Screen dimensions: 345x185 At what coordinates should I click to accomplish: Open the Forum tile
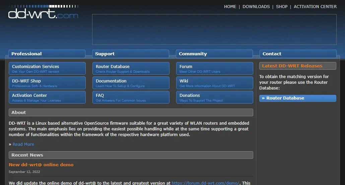click(215, 68)
